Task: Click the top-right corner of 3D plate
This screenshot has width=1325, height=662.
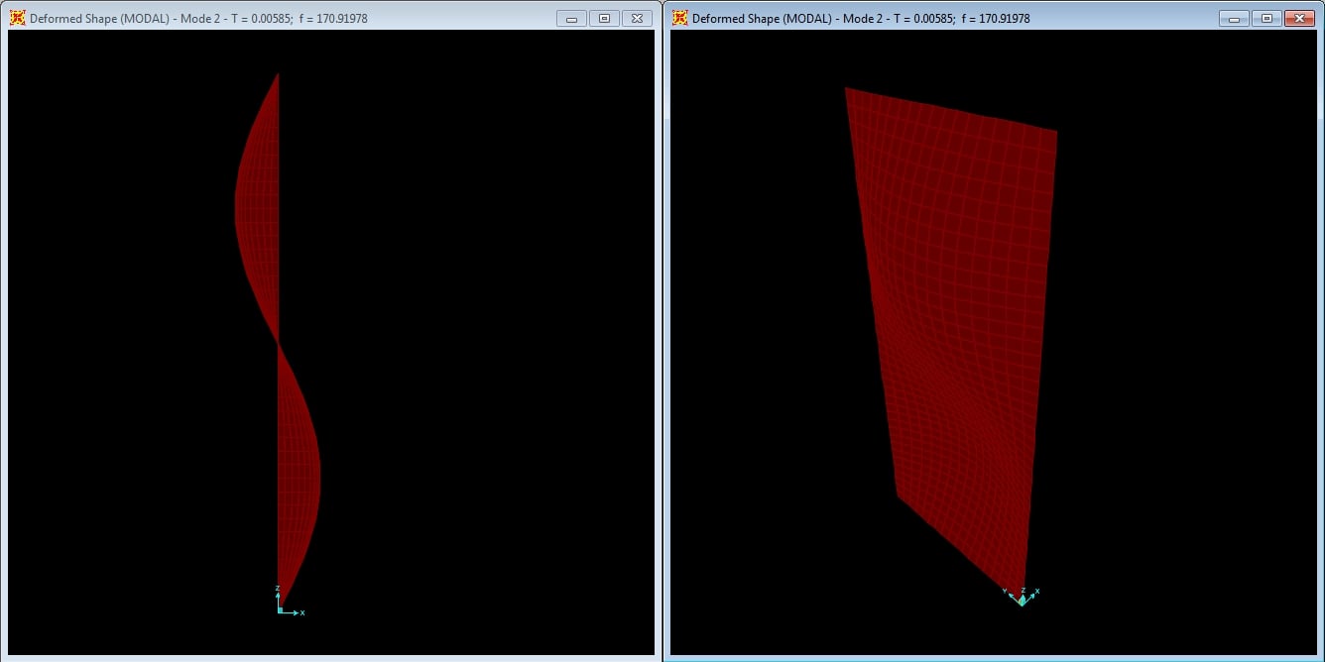Action: pyautogui.click(x=1055, y=132)
